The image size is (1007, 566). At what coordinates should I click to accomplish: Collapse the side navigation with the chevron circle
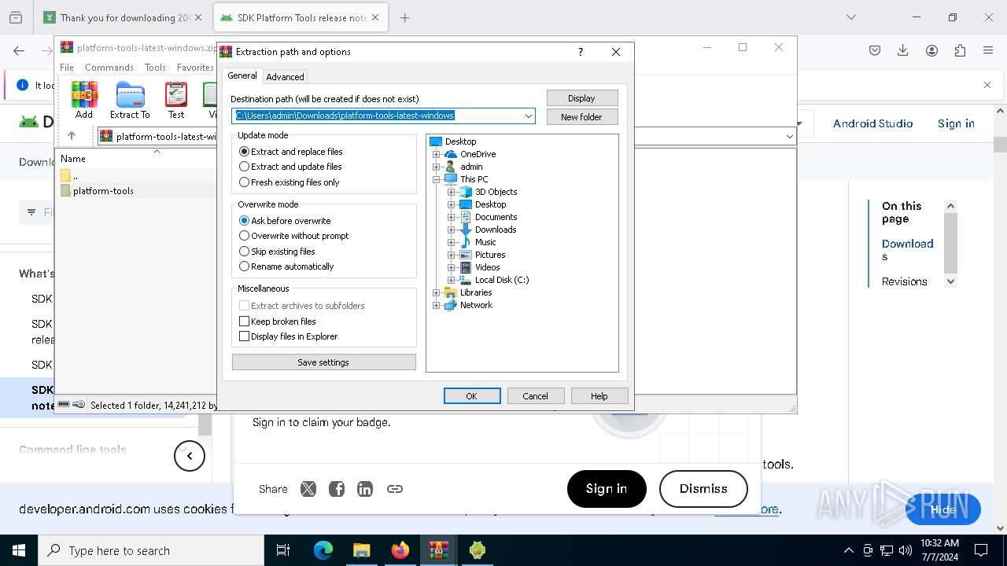tap(190, 456)
